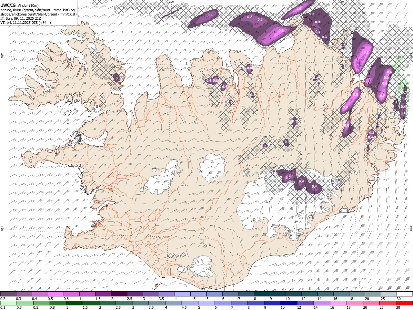413x310 pixels.
Task: Click the 'VT: þri. 11.11.2025 07Z' valid-time text
Action: click(19, 23)
